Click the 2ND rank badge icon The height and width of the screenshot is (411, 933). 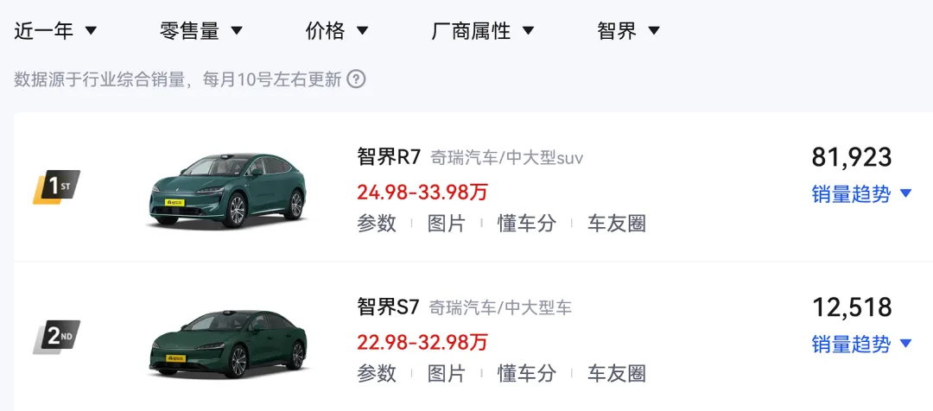click(x=56, y=336)
